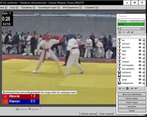Viewport: 147px width, 117px height.
Task: Hide the red-score source
Action: [x=140, y=44]
